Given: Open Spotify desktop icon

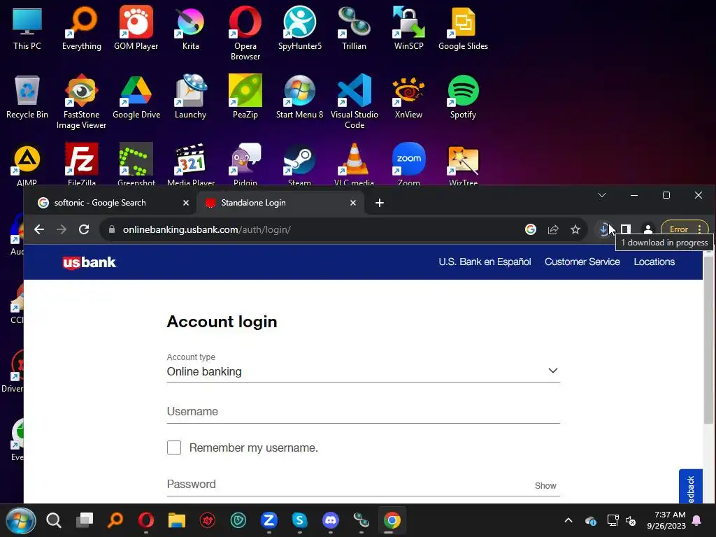Looking at the screenshot, I should tap(463, 96).
